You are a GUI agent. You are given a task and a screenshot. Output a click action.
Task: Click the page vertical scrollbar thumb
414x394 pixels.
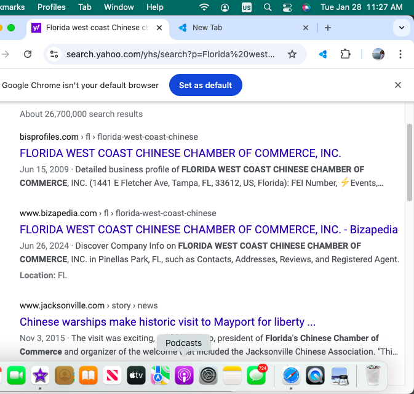pos(410,163)
